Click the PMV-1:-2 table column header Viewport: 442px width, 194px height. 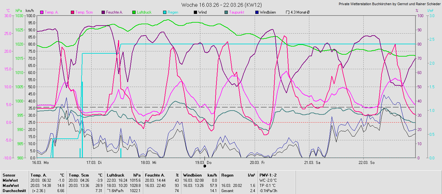(268, 175)
